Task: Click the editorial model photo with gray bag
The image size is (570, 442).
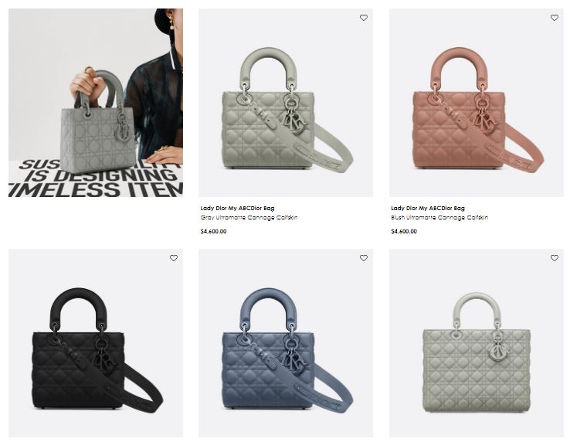Action: point(96,103)
